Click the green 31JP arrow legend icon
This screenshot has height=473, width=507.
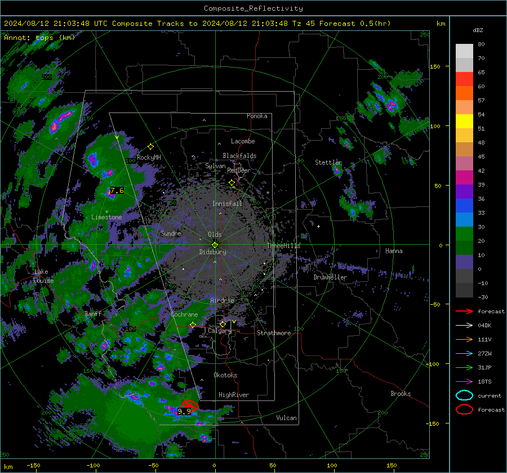[464, 367]
